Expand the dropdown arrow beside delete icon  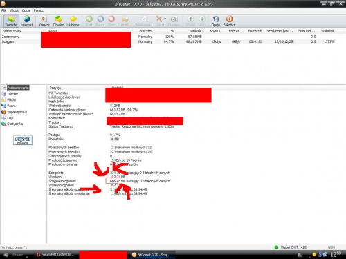coord(165,19)
